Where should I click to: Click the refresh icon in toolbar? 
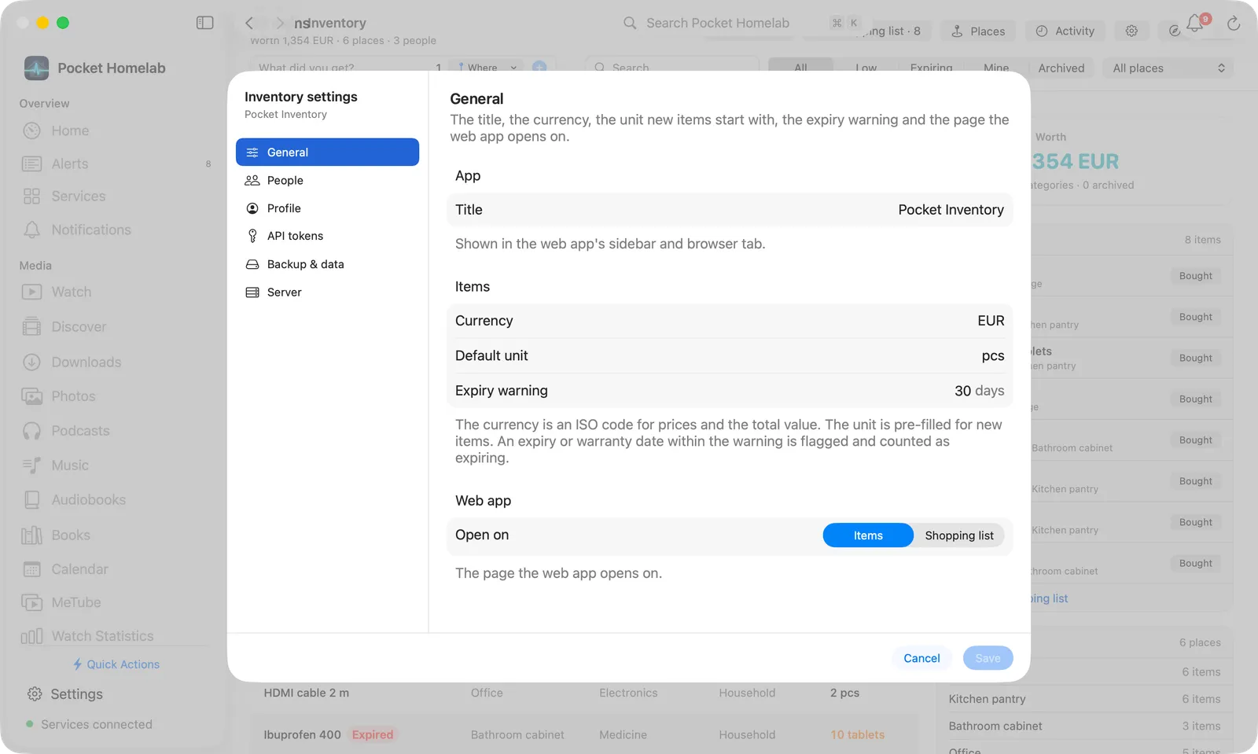pyautogui.click(x=1233, y=24)
